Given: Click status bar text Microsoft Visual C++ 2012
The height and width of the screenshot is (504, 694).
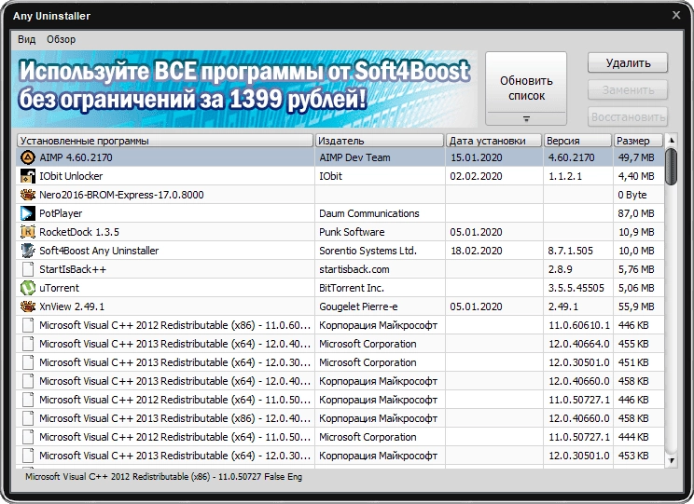Looking at the screenshot, I should point(163,477).
